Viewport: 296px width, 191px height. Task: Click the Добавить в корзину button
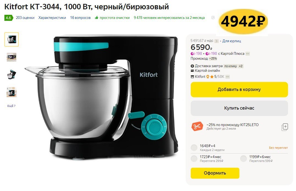coord(239,90)
